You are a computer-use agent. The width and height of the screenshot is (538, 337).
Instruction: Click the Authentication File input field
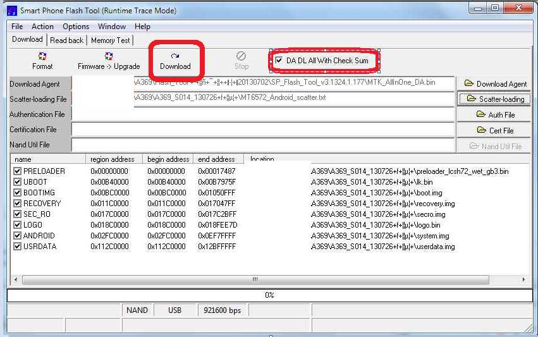tap(263, 114)
